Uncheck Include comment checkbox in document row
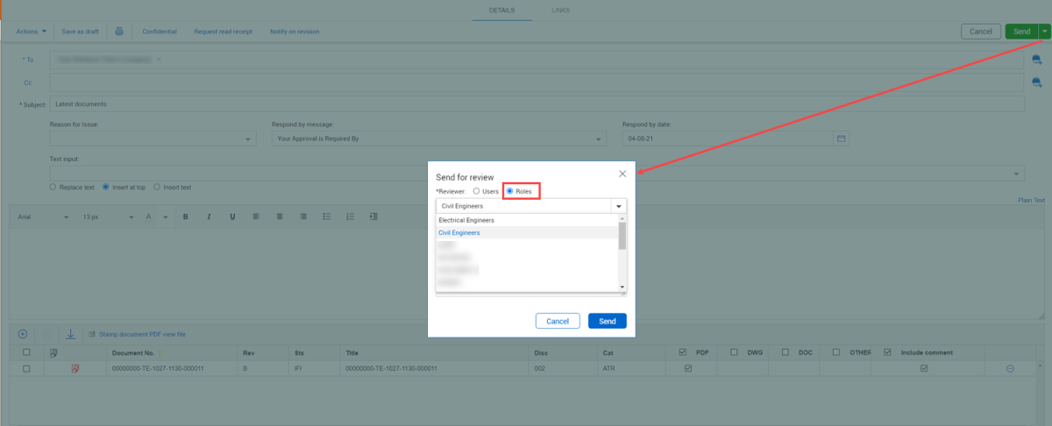 point(924,369)
